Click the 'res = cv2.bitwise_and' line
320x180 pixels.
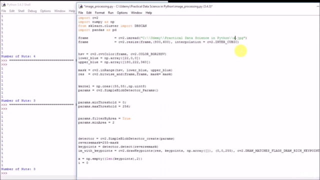click(125, 74)
